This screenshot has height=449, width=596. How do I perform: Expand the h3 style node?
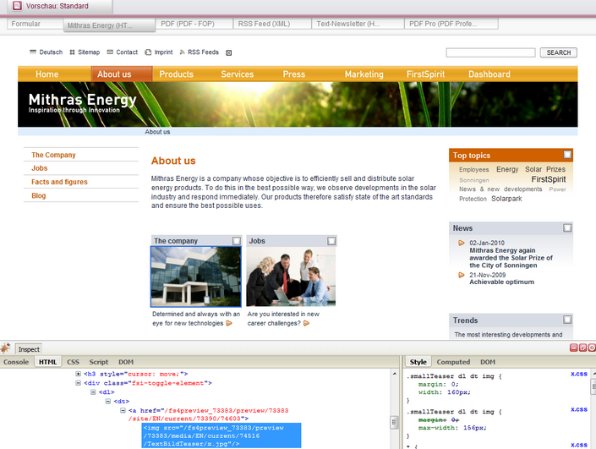tap(79, 374)
